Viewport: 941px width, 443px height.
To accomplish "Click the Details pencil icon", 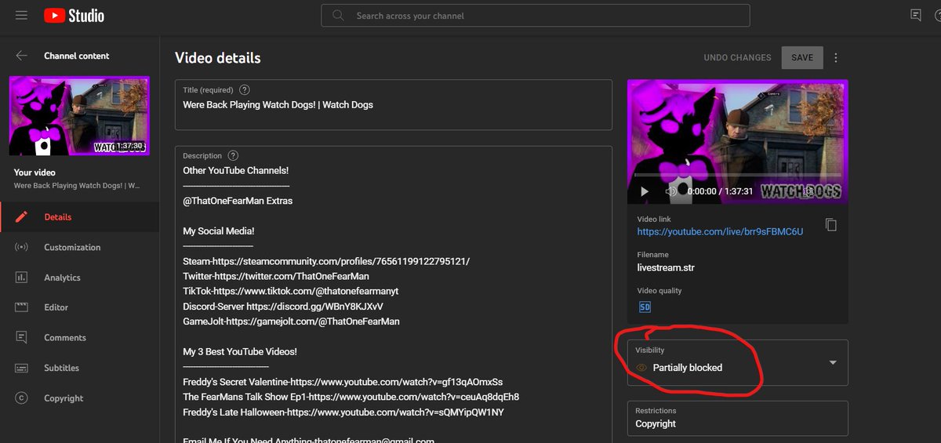I will [22, 217].
